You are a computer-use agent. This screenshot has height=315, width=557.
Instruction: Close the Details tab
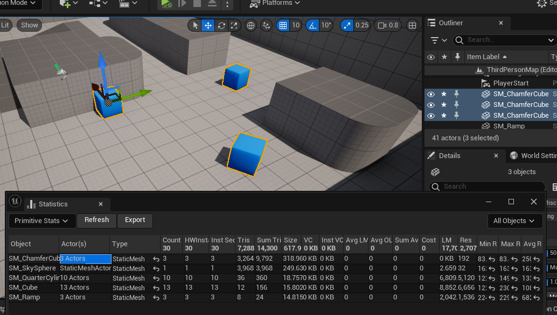[496, 156]
